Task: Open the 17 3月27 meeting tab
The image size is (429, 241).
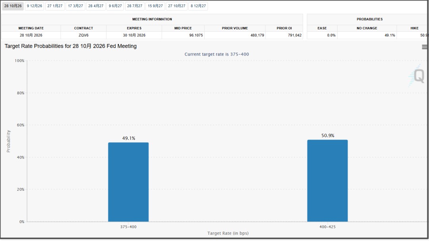Action: (75, 6)
